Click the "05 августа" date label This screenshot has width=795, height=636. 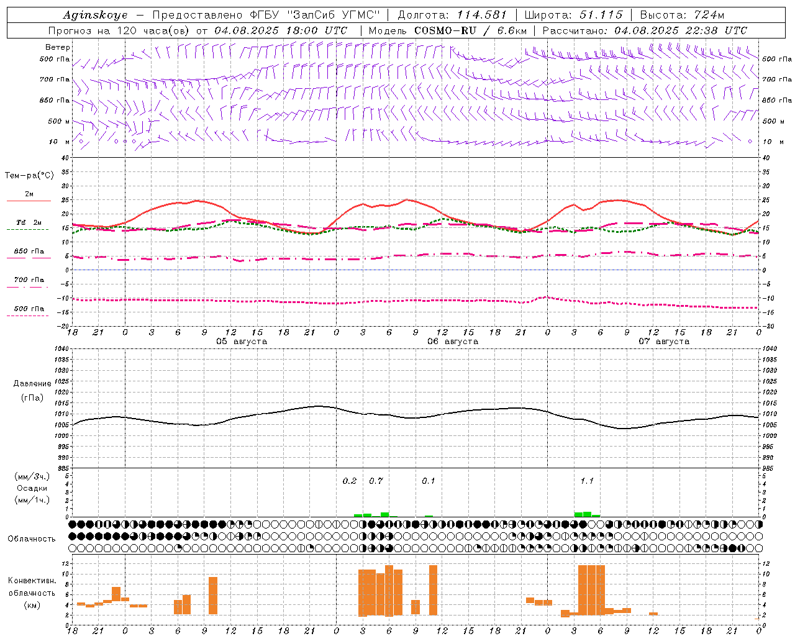pos(242,342)
